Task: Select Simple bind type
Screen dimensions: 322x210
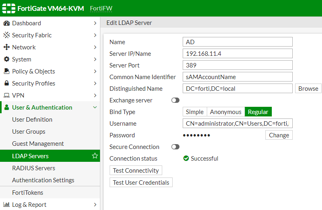Action: [195, 112]
